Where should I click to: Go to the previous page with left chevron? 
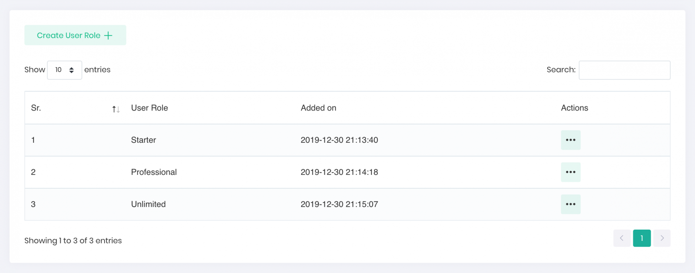point(622,238)
